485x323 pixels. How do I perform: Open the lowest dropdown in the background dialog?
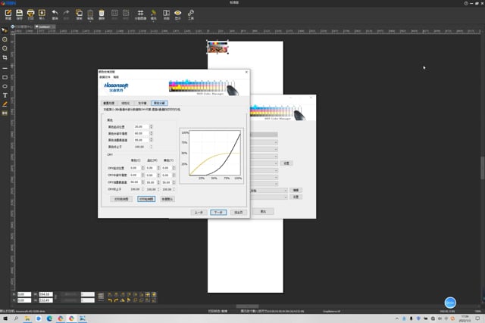(x=268, y=197)
